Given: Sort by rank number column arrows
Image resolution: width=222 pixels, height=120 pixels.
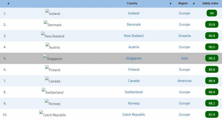Looking at the screenshot, I should (x=8, y=4).
